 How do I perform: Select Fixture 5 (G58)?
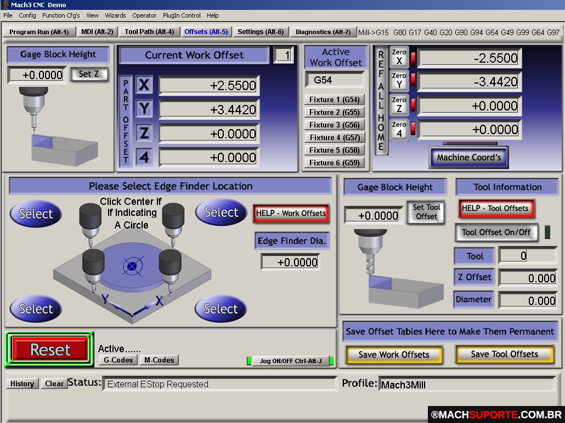[x=335, y=150]
